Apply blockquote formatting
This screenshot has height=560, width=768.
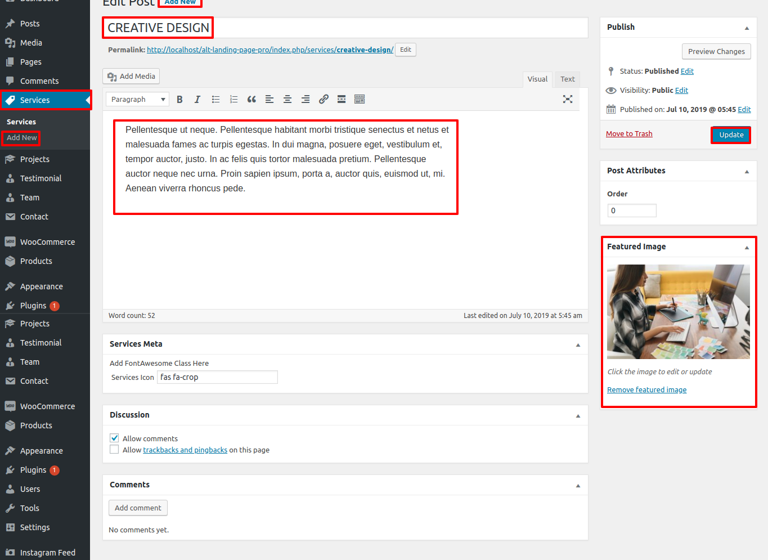click(x=251, y=100)
